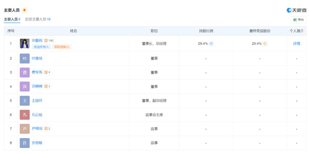This screenshot has width=309, height=154.
Task: Click 许思敏's avatar tile
Action: click(x=25, y=143)
